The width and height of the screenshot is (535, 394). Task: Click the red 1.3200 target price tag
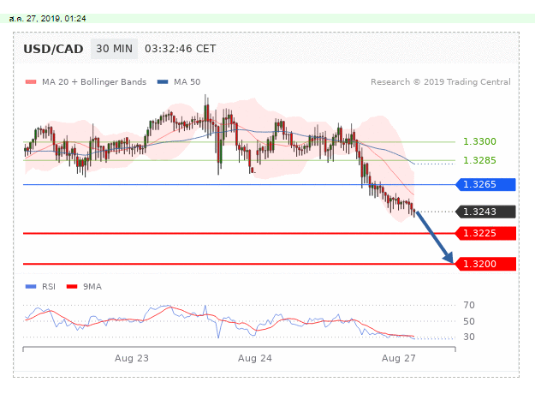(486, 264)
